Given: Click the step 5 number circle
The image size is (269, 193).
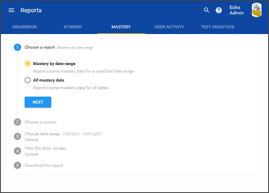Looking at the screenshot, I should coord(17,165).
